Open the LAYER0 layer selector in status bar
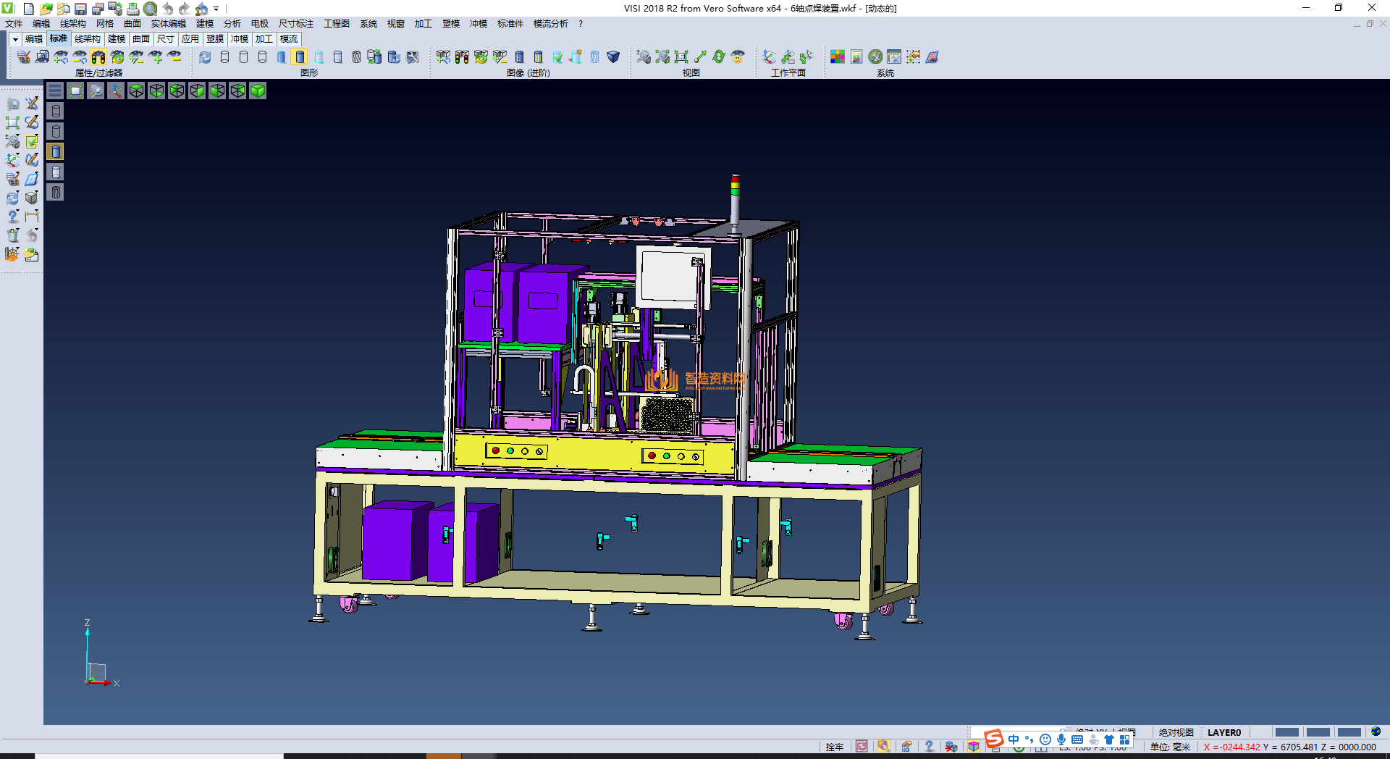 [1223, 732]
